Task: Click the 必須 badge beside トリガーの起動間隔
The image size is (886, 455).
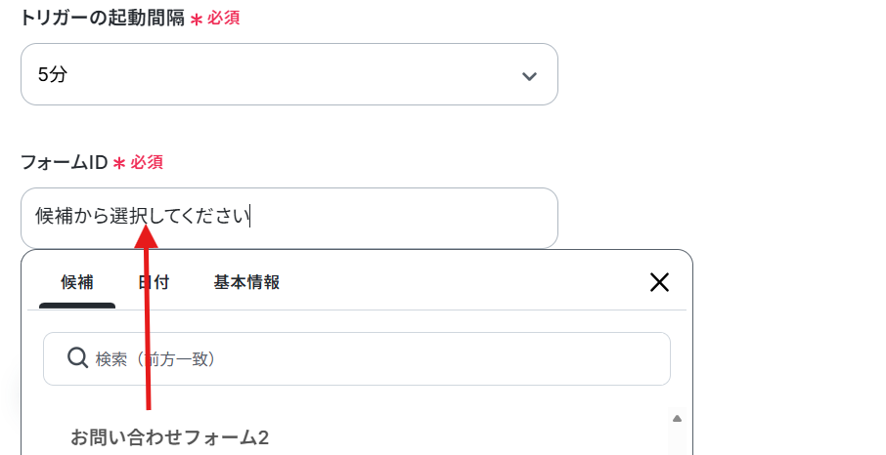Action: 224,19
